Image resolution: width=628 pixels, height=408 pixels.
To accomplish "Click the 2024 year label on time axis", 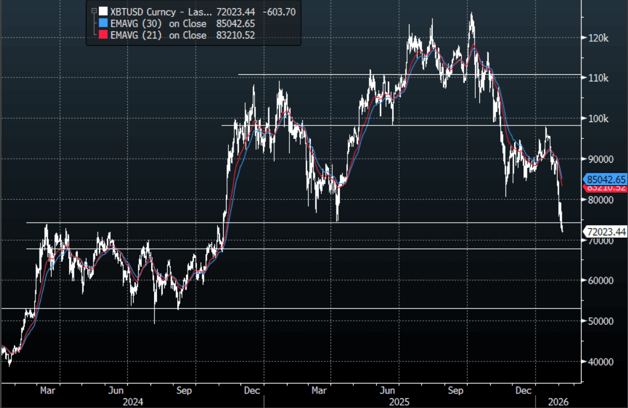I will pos(133,402).
